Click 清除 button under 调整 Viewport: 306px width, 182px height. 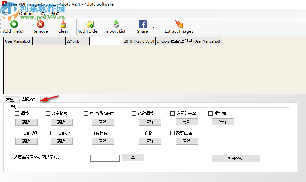[x=26, y=122]
